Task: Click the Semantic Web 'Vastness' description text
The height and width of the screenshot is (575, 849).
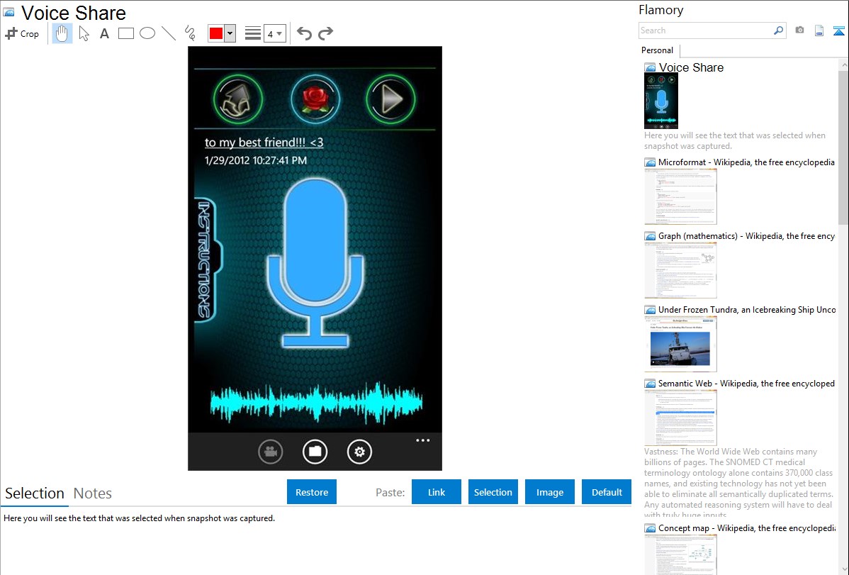Action: coord(738,483)
